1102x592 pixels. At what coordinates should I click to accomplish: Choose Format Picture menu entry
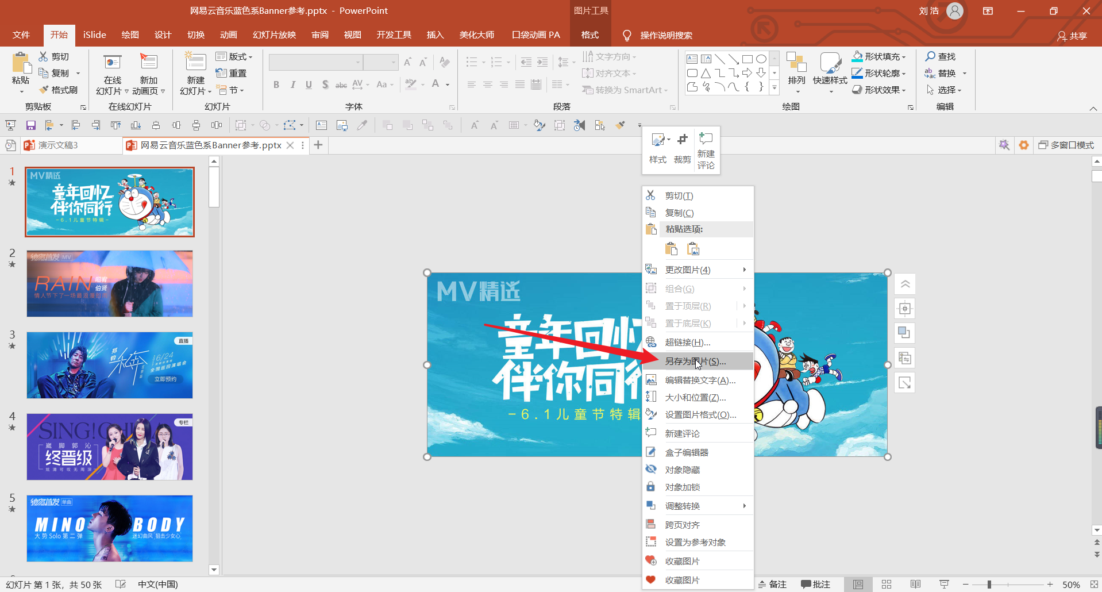pos(698,414)
